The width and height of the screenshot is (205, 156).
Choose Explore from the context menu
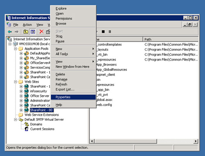(x=73, y=9)
